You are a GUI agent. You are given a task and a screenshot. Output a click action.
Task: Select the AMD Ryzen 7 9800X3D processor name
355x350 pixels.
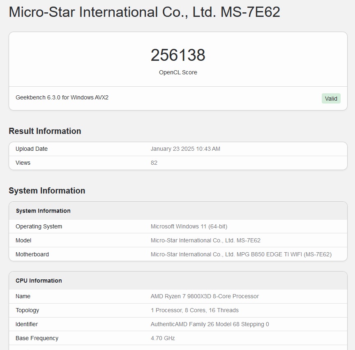point(205,296)
